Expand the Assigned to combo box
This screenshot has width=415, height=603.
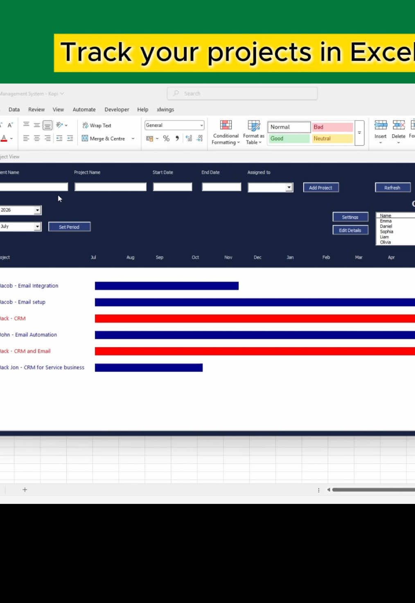click(x=289, y=187)
